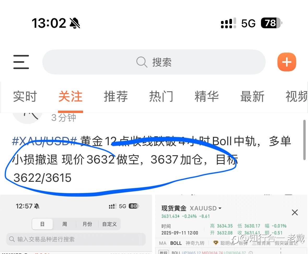Screen dimensions: 308x254
Task: Switch to the 实时 tab
Action: pyautogui.click(x=25, y=97)
